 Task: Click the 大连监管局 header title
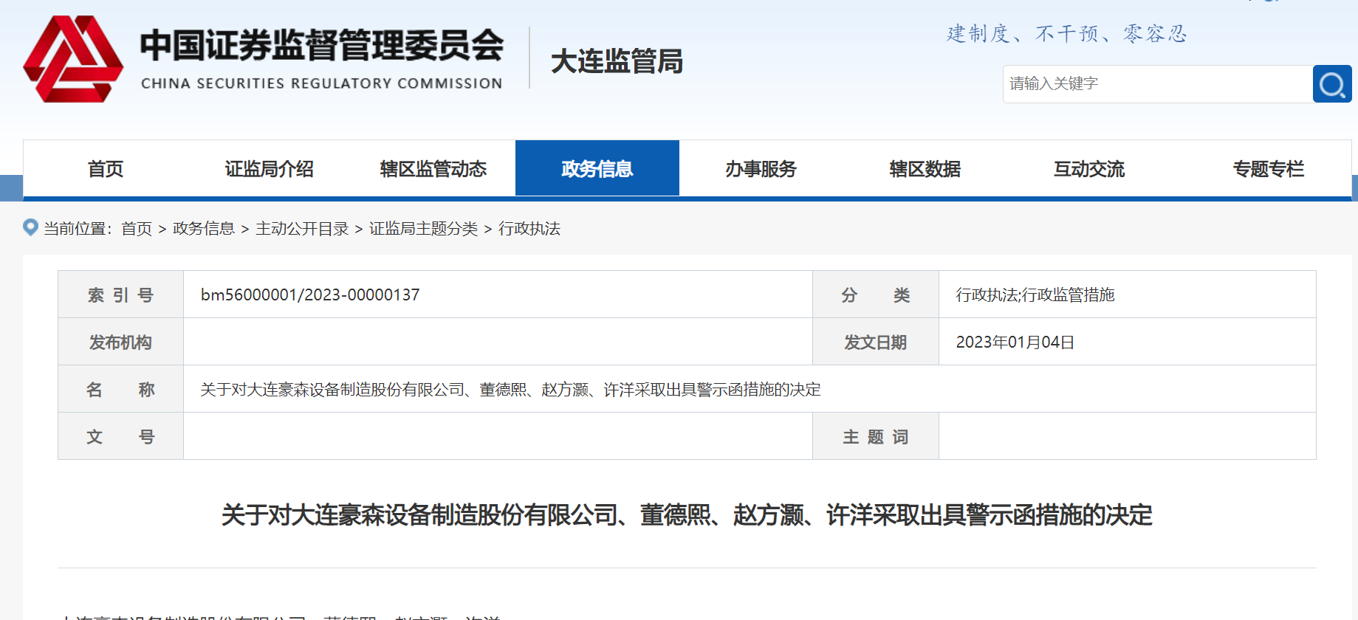(617, 61)
